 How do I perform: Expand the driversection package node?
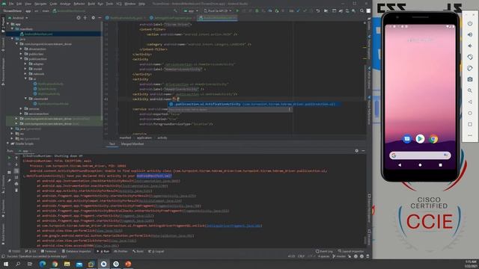[x=21, y=49]
